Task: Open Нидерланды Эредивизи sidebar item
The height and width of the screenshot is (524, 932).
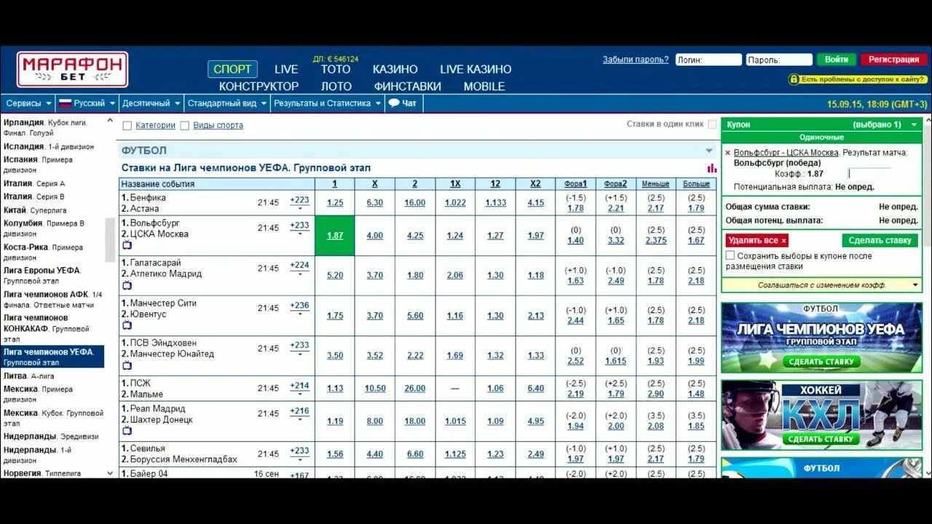Action: coord(51,437)
